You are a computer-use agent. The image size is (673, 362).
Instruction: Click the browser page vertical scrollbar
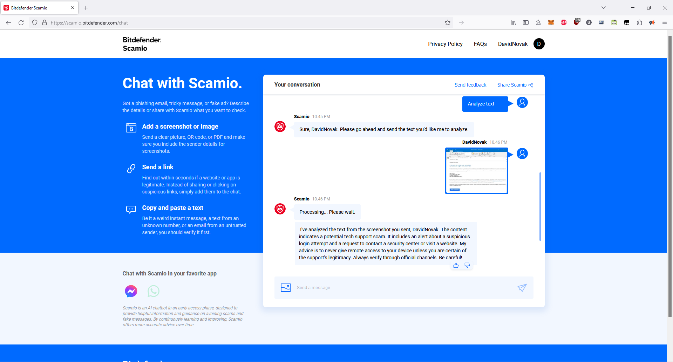click(670, 176)
